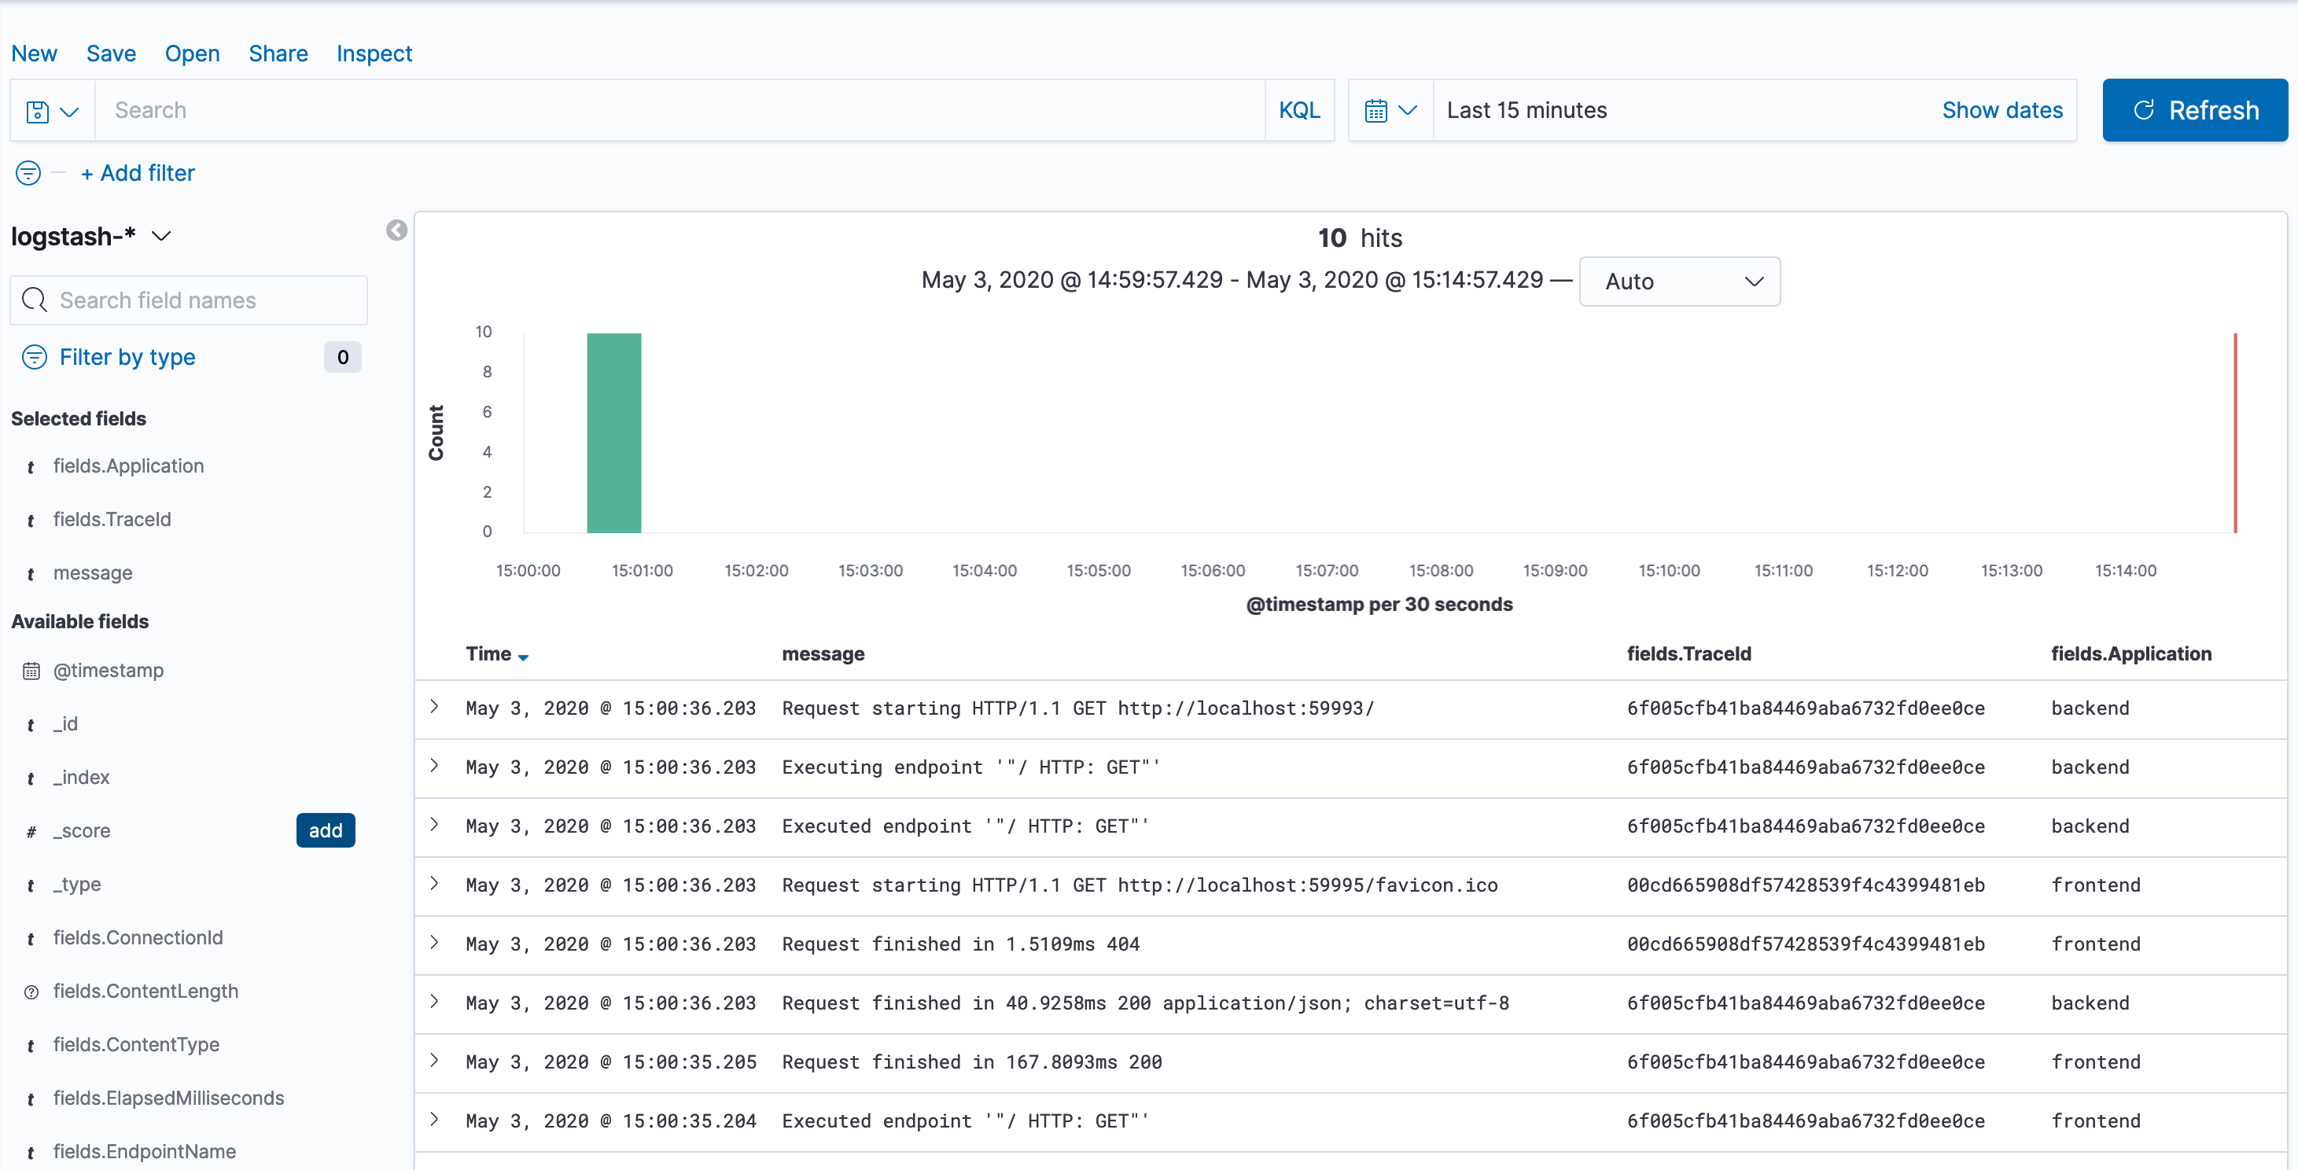Click the message column header
Image resolution: width=2298 pixels, height=1170 pixels.
click(823, 654)
